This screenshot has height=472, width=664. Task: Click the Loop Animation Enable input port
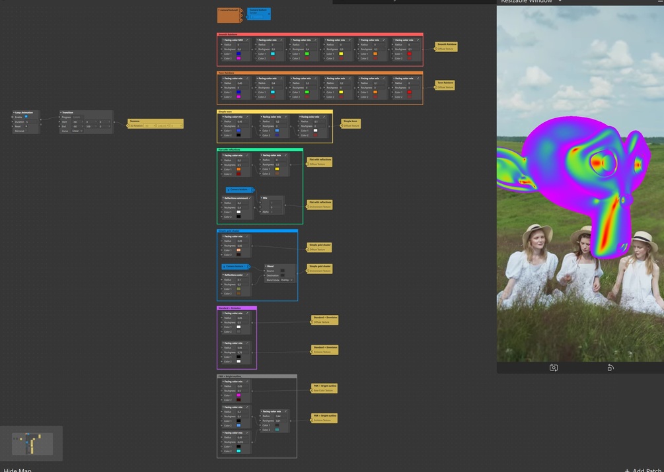click(13, 117)
